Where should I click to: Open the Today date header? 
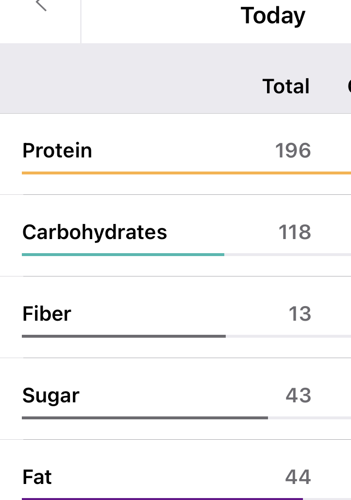pos(273,16)
